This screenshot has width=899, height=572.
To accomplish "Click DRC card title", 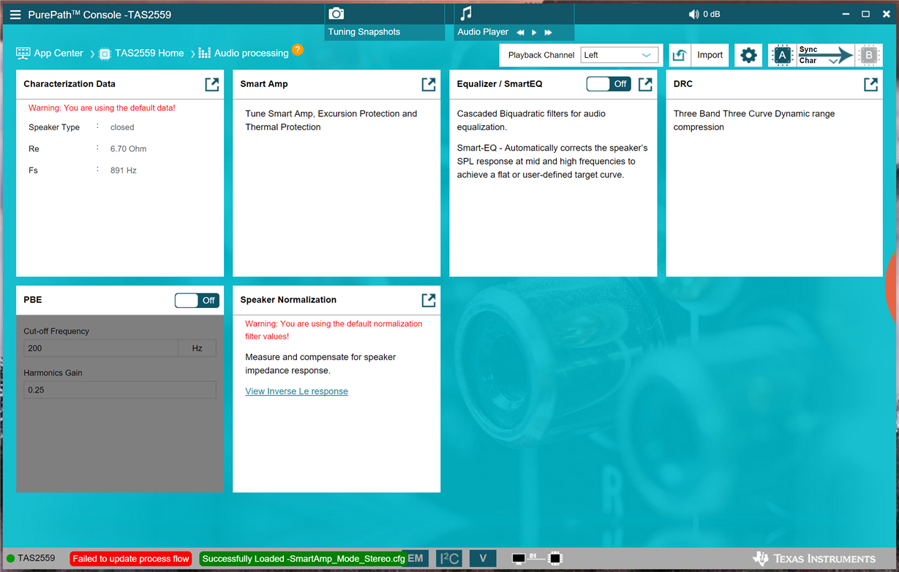I will (x=683, y=84).
